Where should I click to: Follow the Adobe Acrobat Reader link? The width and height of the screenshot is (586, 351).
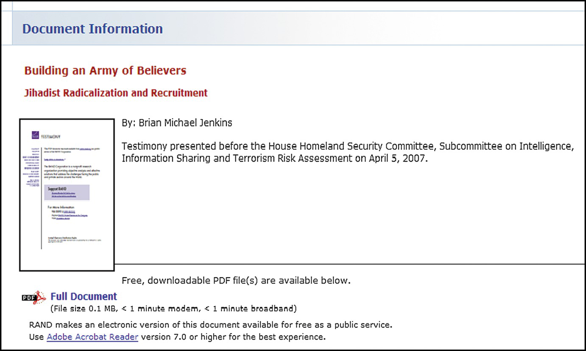[92, 337]
